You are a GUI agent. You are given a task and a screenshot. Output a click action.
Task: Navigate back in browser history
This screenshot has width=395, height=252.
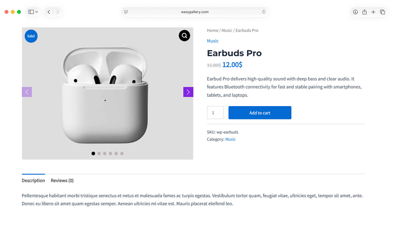(49, 12)
